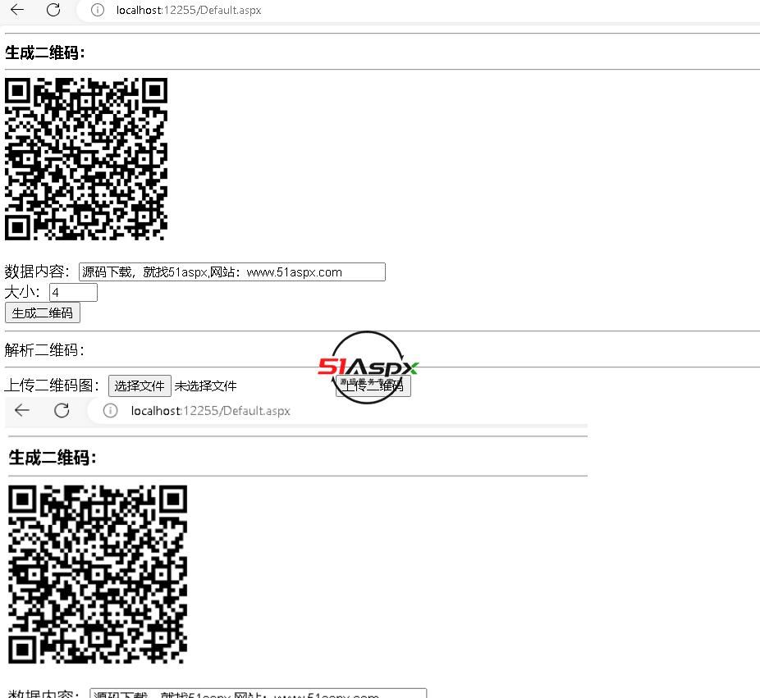
Task: View site info icon in the top address bar
Action: tap(98, 10)
